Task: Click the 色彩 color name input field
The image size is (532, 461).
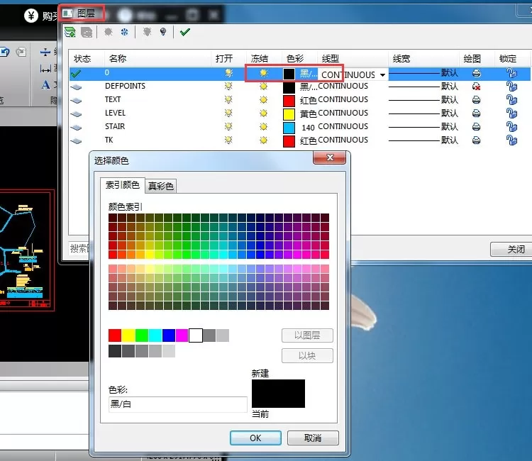Action: point(178,404)
